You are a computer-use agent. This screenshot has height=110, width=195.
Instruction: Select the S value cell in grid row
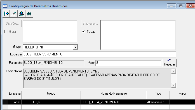click(182, 102)
